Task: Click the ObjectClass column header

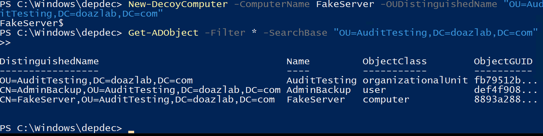Action: tap(394, 61)
